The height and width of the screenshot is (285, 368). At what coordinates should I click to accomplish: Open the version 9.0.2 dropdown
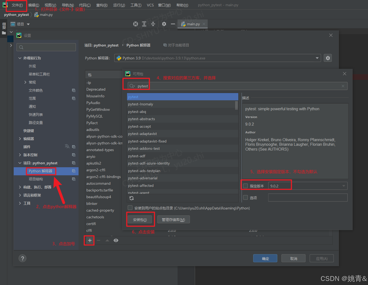coord(344,186)
